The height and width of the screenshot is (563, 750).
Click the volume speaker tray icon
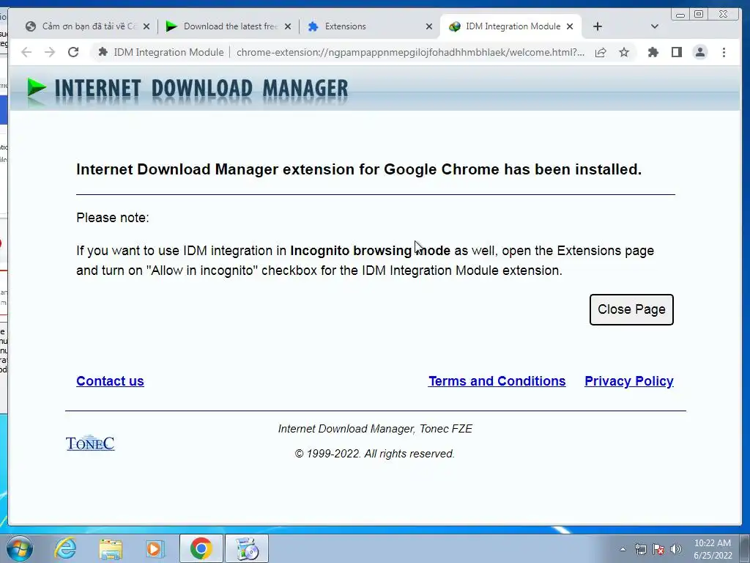(676, 549)
